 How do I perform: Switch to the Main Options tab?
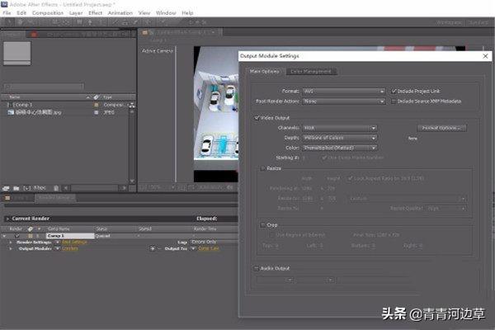265,72
